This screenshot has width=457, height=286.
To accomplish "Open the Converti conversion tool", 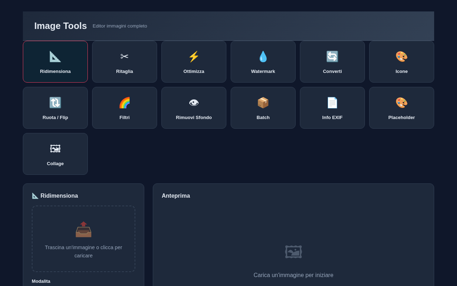I will pos(332,61).
